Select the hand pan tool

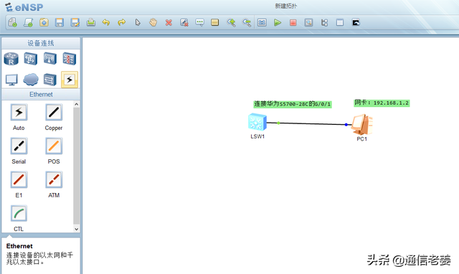coord(153,22)
